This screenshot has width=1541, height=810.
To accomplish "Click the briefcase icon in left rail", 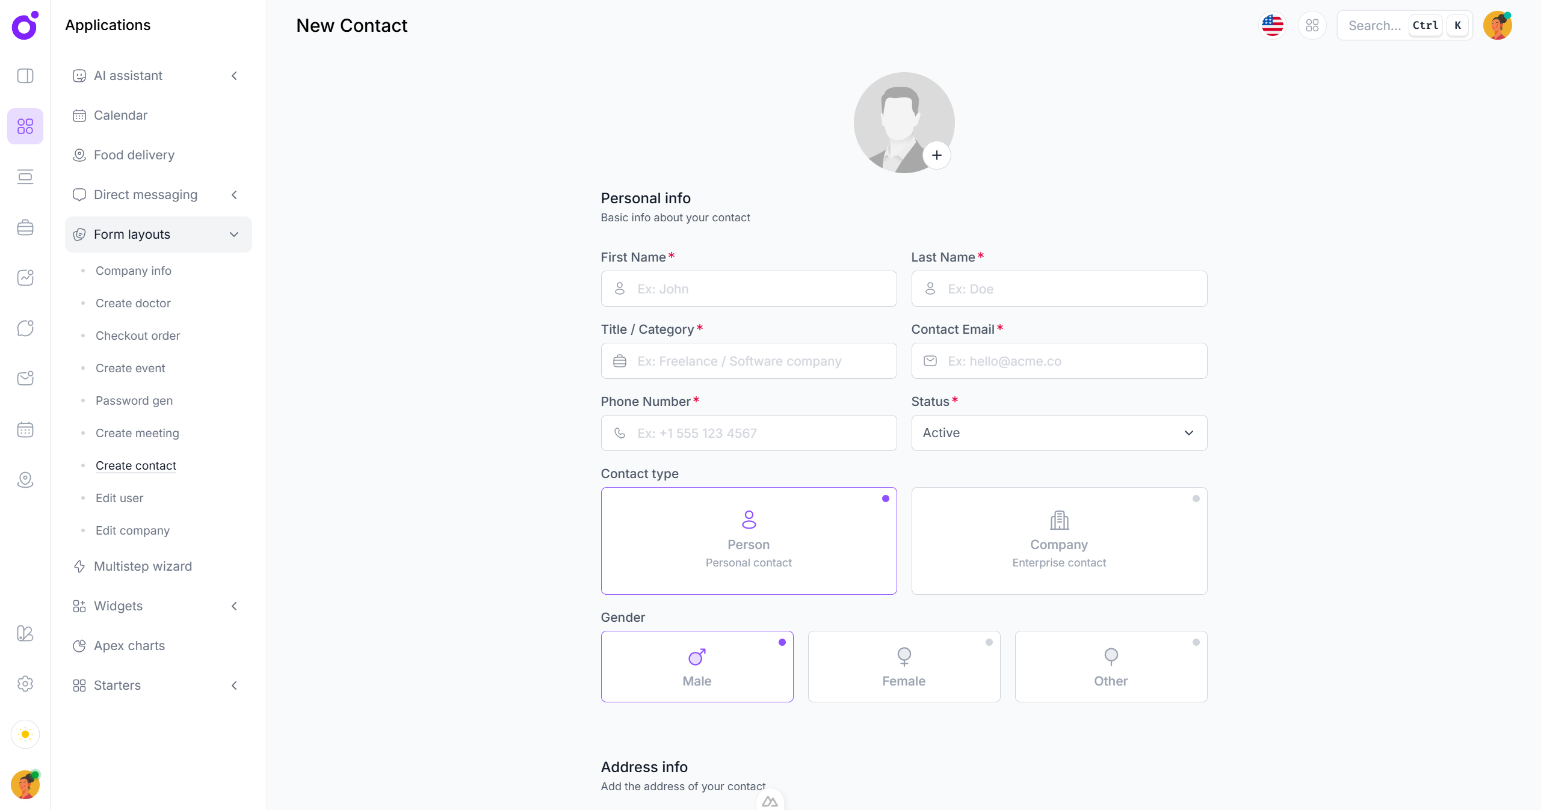I will pos(25,227).
